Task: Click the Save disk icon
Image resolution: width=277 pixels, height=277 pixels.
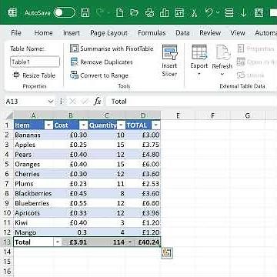Action: pyautogui.click(x=85, y=12)
